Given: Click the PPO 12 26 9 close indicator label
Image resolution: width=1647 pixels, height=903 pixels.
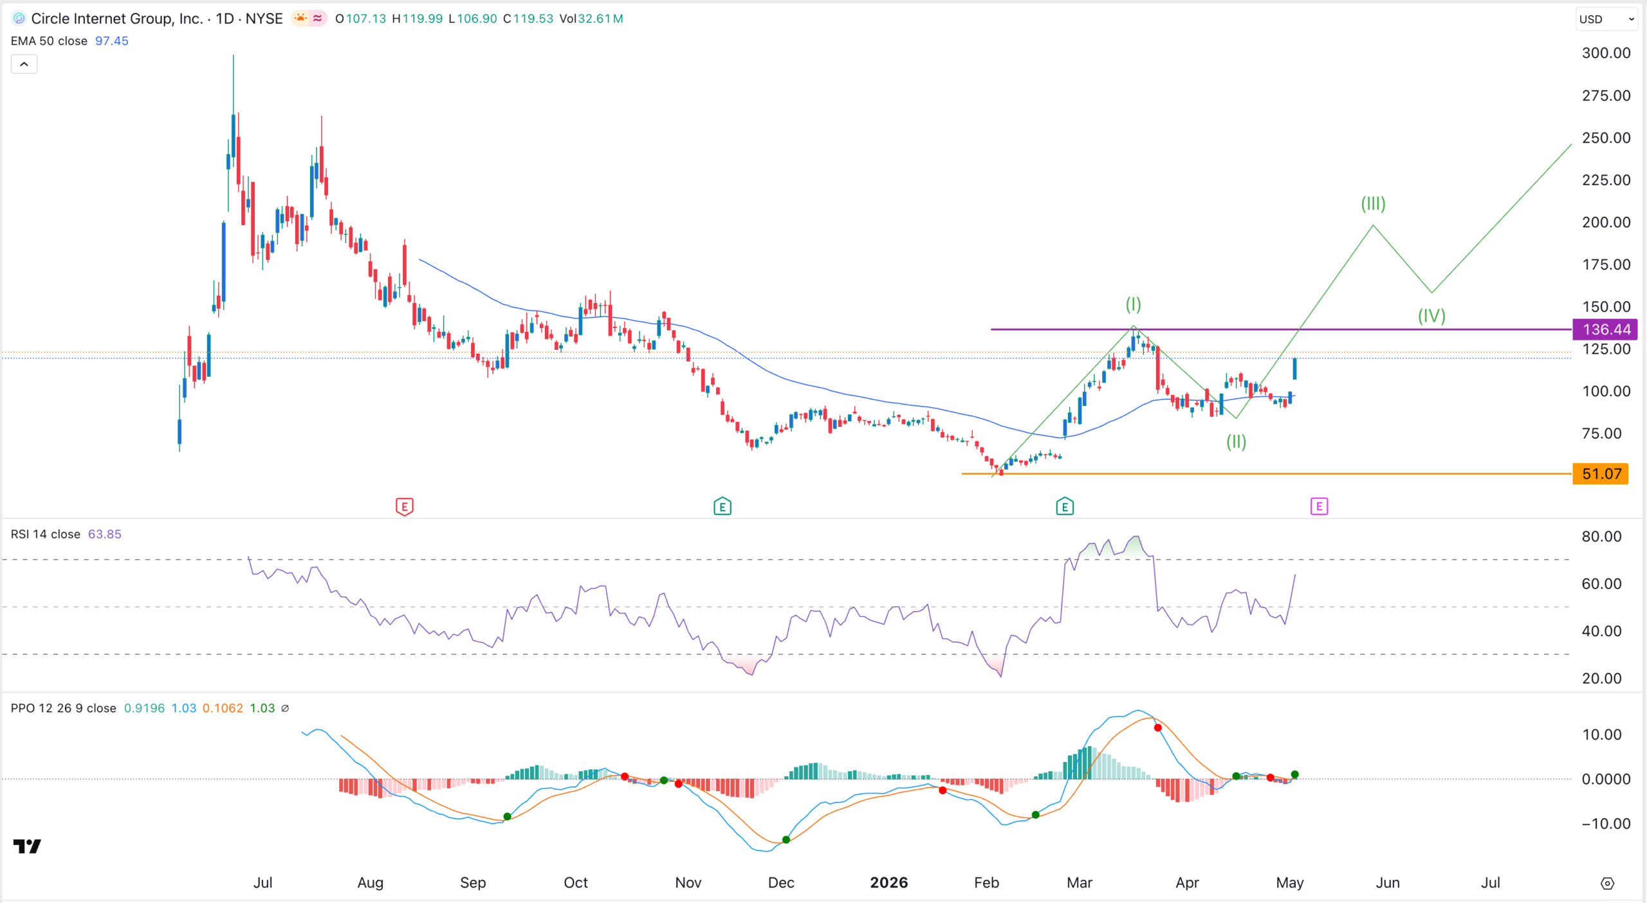Looking at the screenshot, I should tap(63, 708).
